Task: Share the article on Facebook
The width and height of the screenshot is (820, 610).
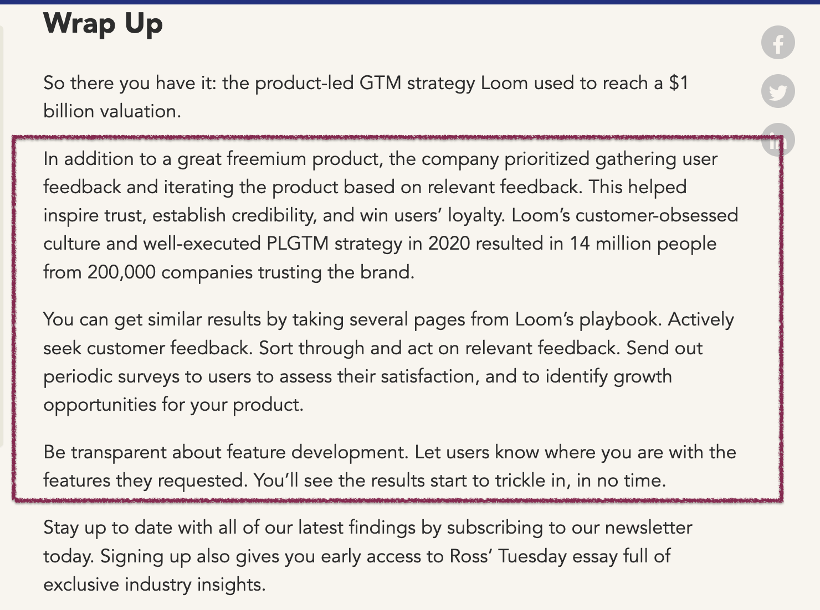Action: point(778,43)
